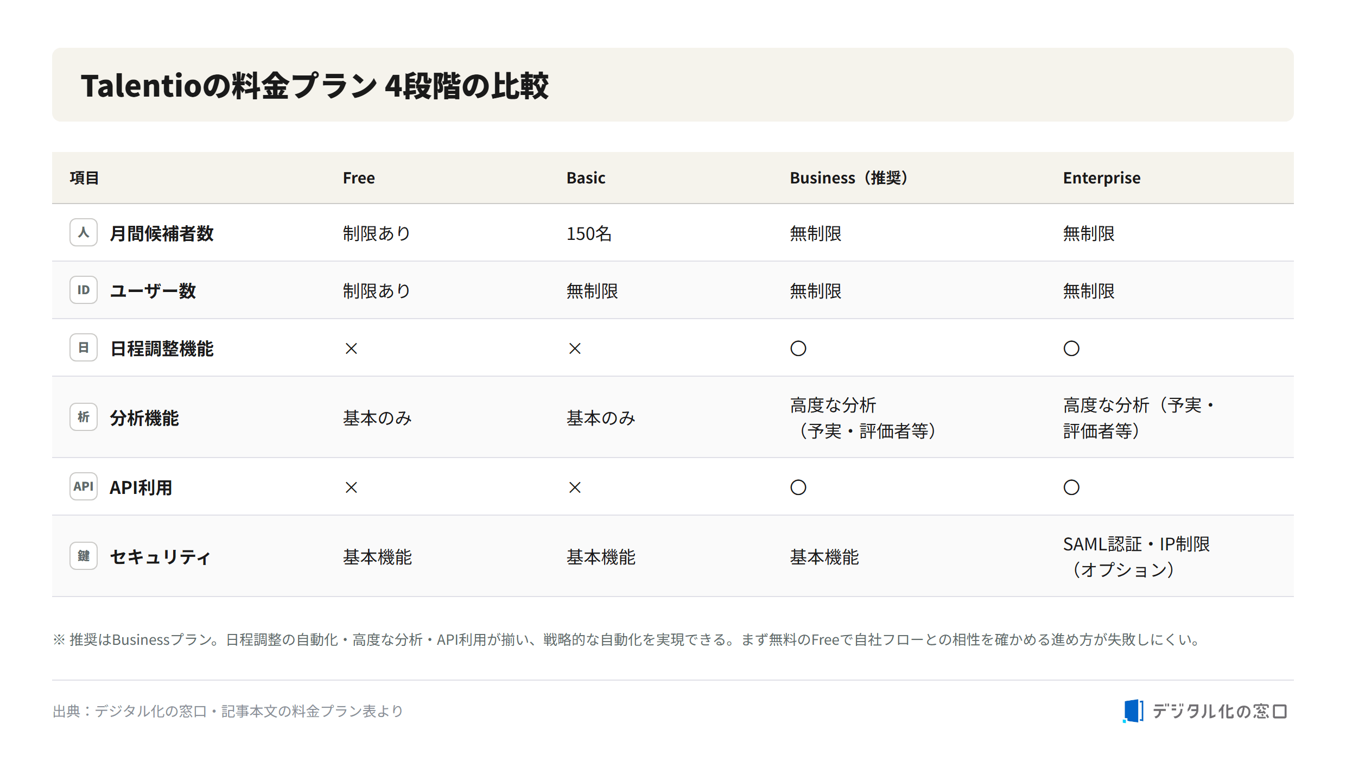The height and width of the screenshot is (774, 1346).
Task: Click the 析 icon beside 分析機能
Action: (x=84, y=417)
